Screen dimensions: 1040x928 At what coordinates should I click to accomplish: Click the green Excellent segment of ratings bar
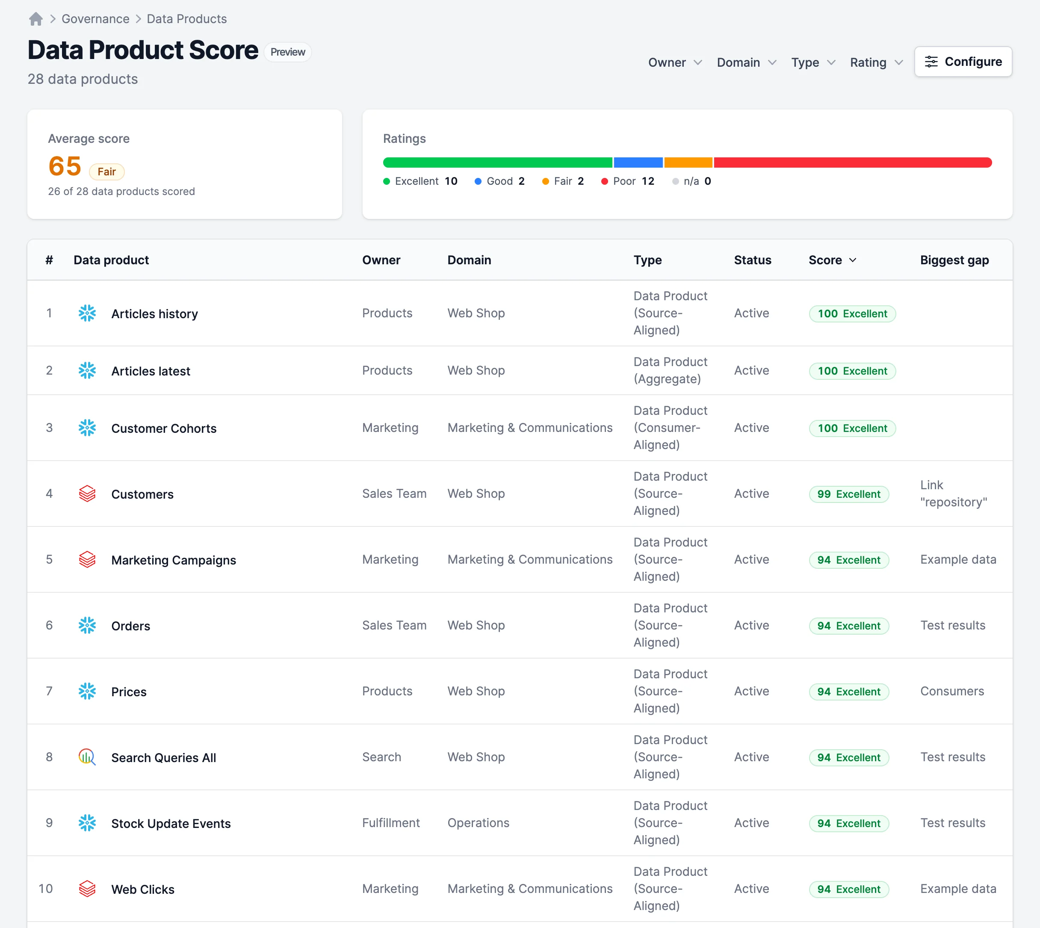pos(498,163)
